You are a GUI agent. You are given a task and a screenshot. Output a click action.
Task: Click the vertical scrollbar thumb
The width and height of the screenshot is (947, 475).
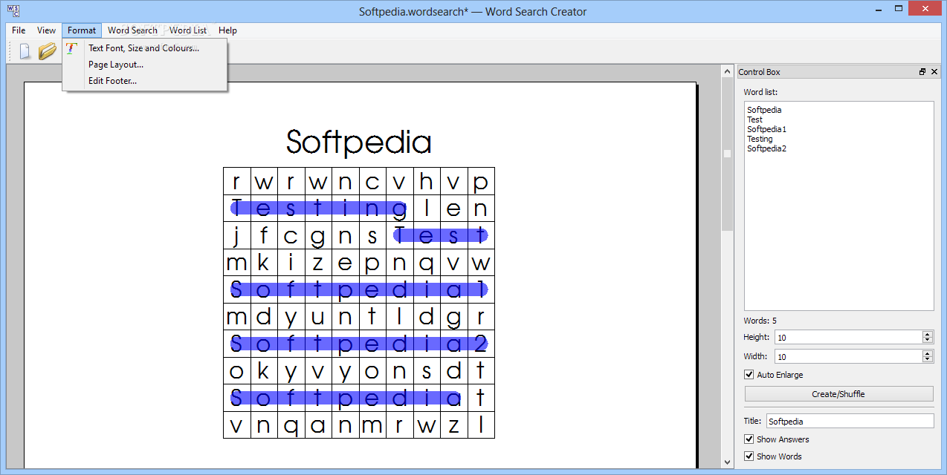click(727, 154)
